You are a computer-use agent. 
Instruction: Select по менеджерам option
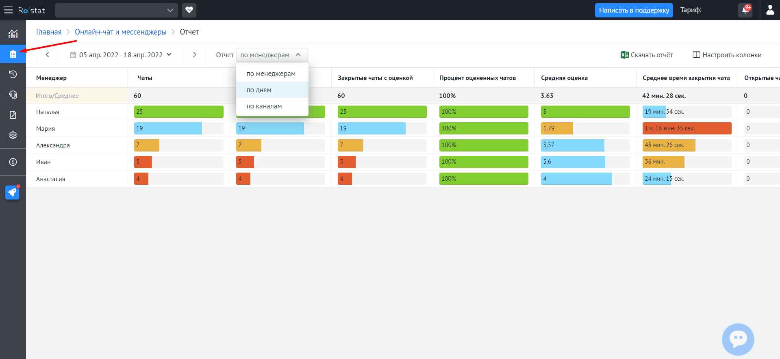[272, 74]
